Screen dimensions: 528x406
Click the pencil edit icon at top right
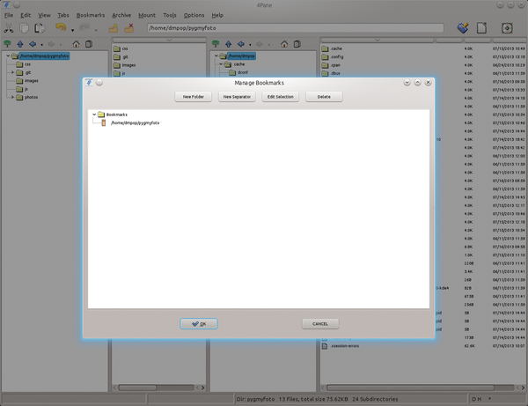[463, 28]
